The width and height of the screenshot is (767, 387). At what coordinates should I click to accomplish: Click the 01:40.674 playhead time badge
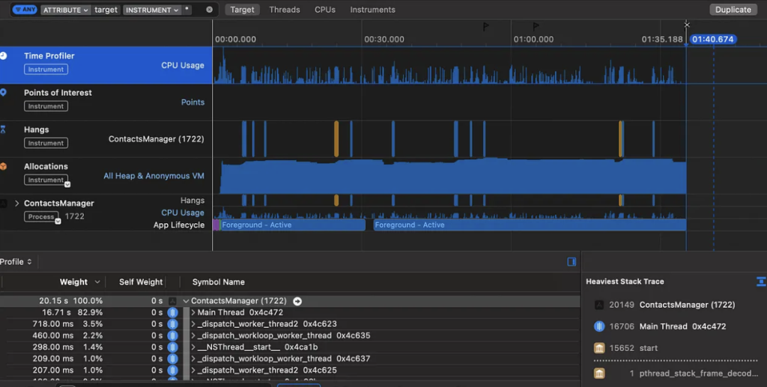(713, 39)
